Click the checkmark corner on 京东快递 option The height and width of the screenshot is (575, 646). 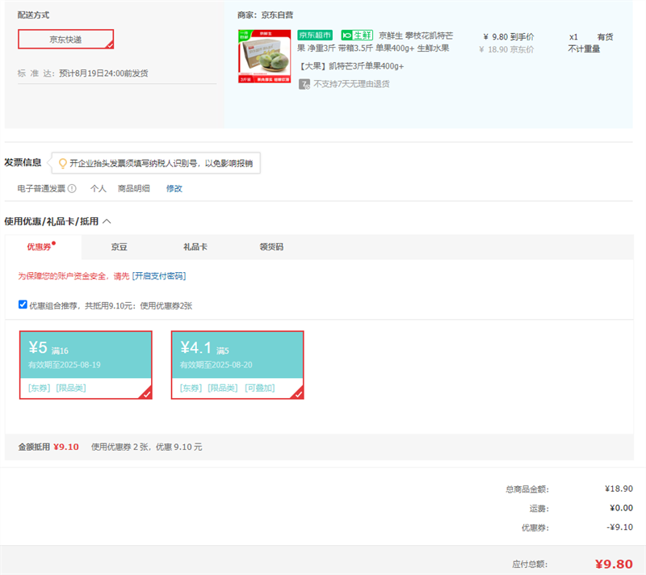[x=109, y=44]
